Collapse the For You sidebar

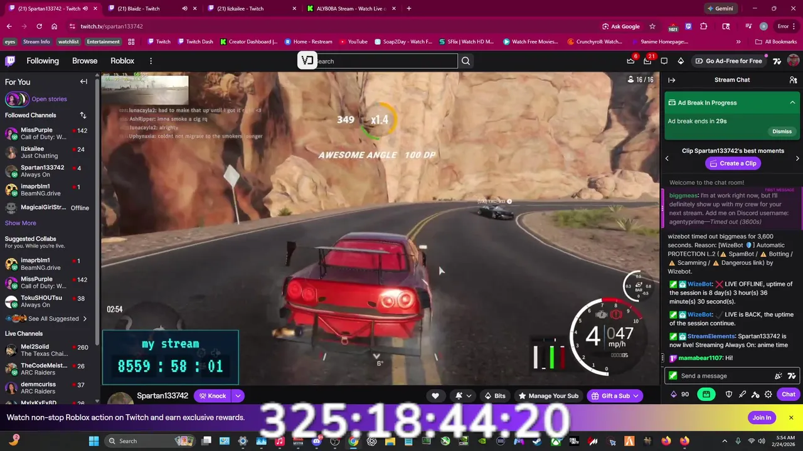pyautogui.click(x=83, y=81)
